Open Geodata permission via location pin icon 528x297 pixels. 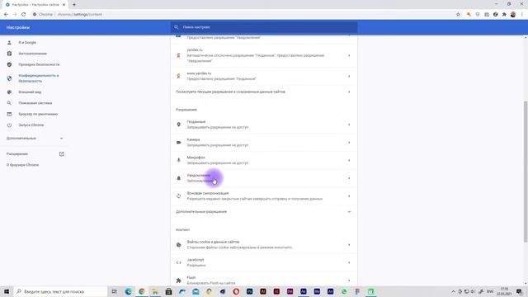179,125
